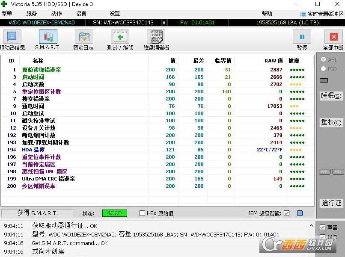Click the 临界值 column header

tap(223, 61)
